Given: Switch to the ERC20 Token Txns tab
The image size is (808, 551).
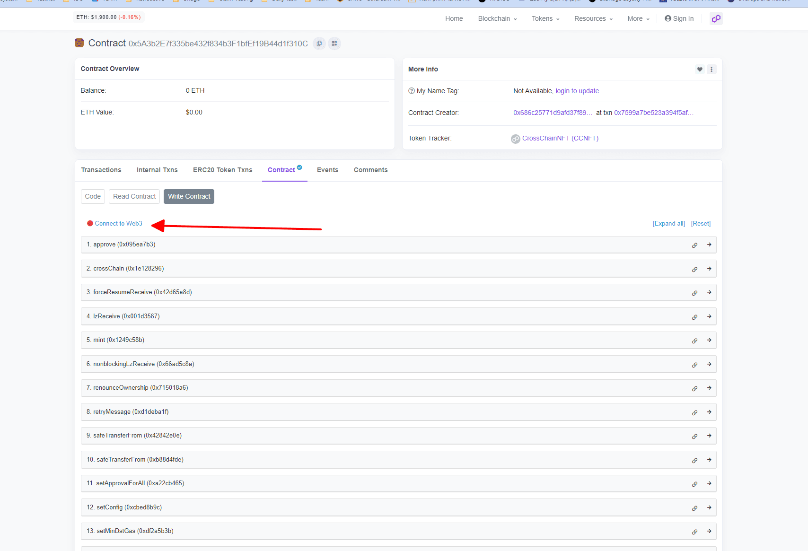Looking at the screenshot, I should pyautogui.click(x=223, y=170).
